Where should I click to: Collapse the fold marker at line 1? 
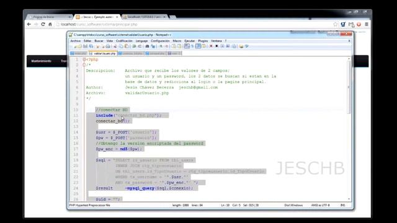pos(84,59)
